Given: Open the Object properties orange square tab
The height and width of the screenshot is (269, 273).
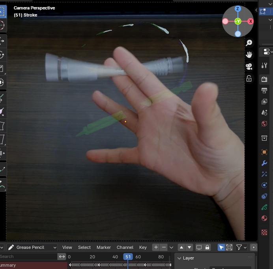Looking at the screenshot, I should point(264,152).
